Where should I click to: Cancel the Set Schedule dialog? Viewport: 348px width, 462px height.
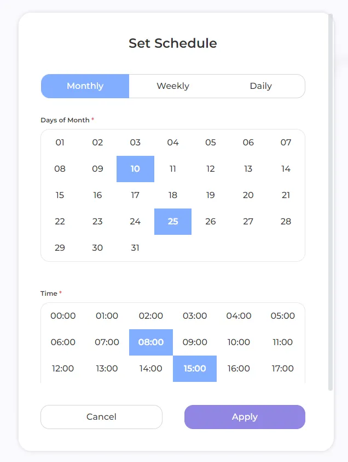[101, 417]
